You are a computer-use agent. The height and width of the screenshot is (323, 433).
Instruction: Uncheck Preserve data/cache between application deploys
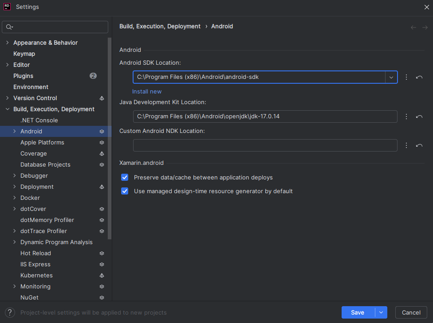(125, 177)
